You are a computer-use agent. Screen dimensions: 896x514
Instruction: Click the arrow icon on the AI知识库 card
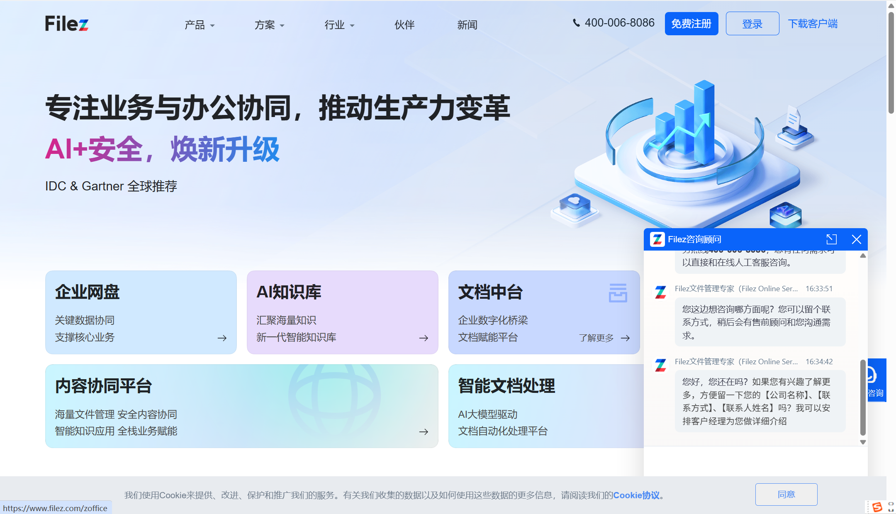[424, 338]
